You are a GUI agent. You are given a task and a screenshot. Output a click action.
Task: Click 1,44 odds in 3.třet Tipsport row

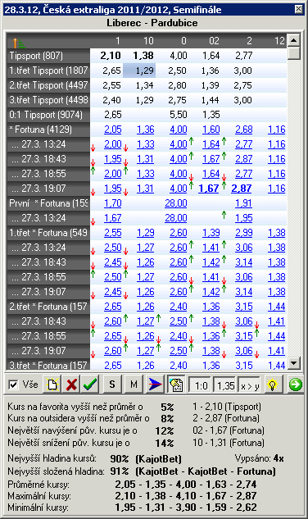210,100
